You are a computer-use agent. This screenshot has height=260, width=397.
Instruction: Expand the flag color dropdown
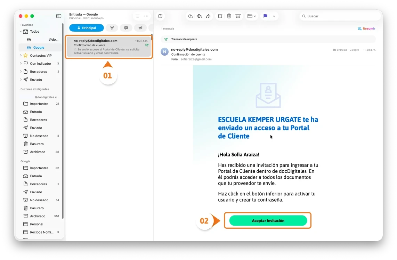click(274, 16)
